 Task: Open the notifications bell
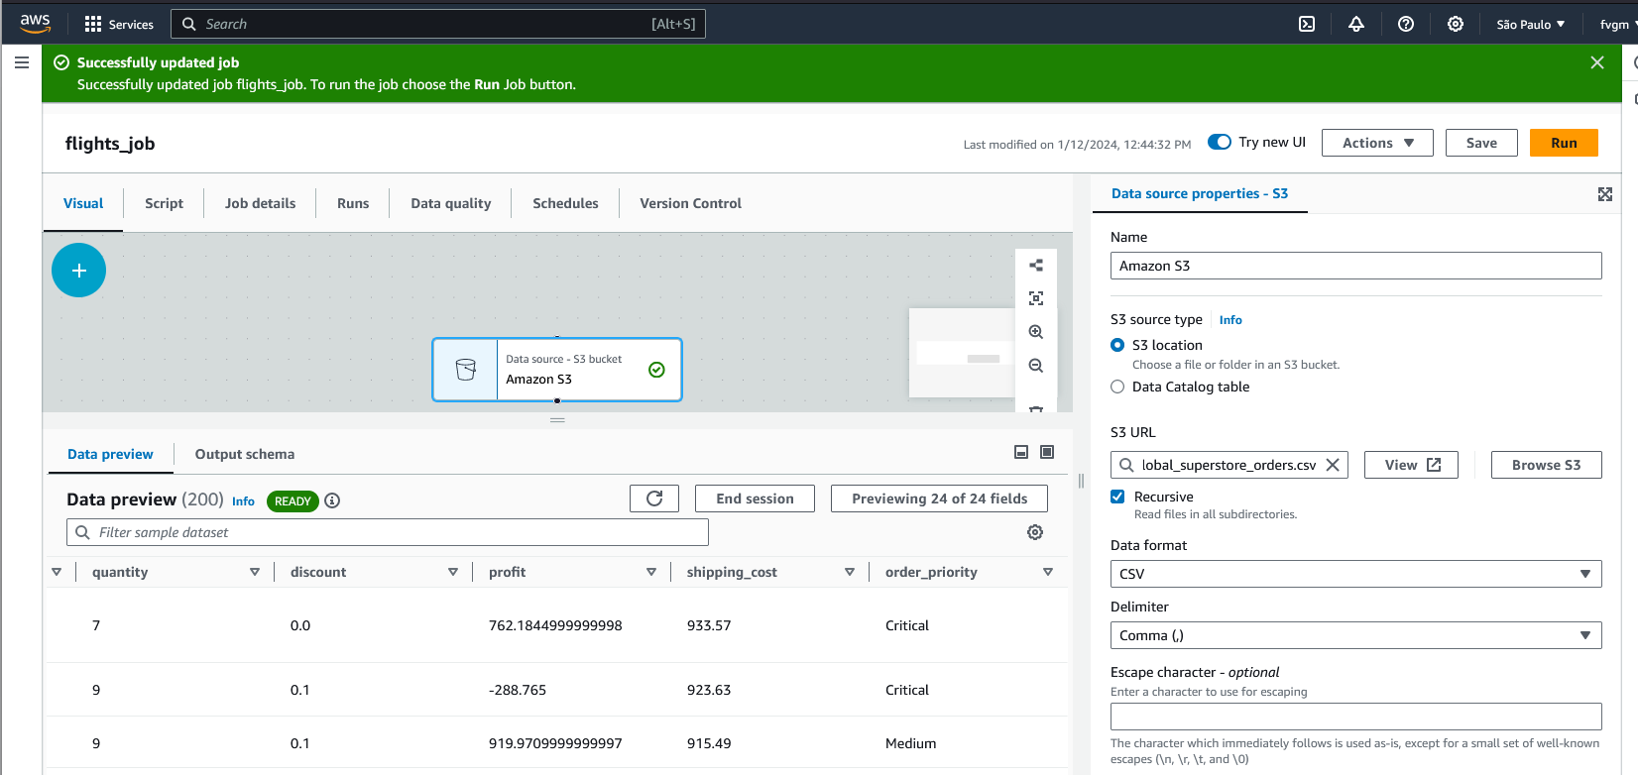coord(1355,24)
